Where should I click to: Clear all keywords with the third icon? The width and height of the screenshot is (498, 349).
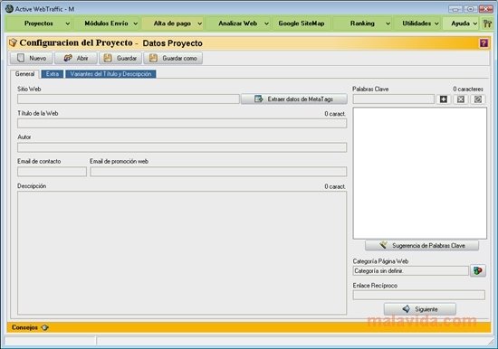(478, 99)
